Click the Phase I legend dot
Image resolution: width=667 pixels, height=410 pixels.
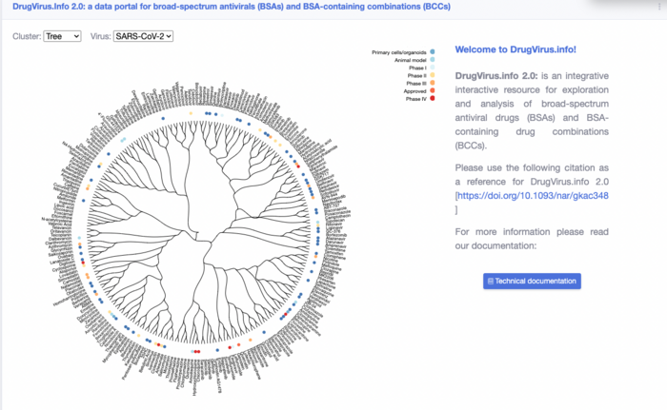click(x=434, y=67)
